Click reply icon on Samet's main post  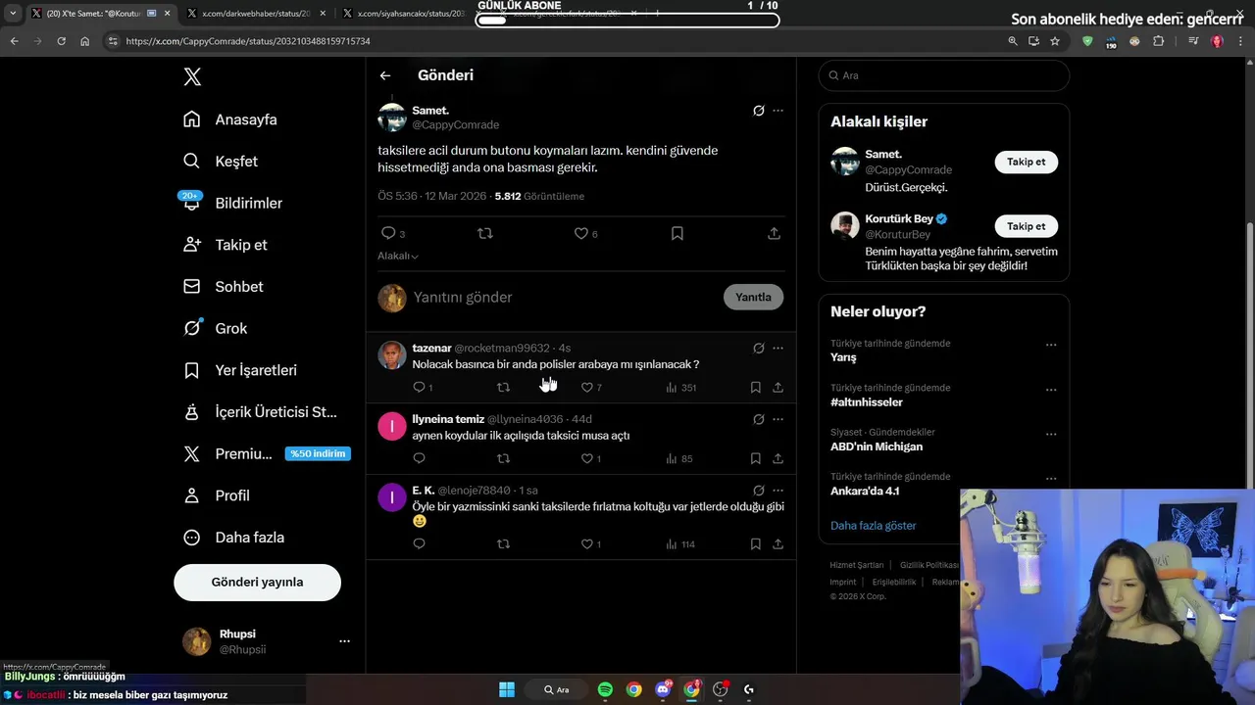coord(388,233)
